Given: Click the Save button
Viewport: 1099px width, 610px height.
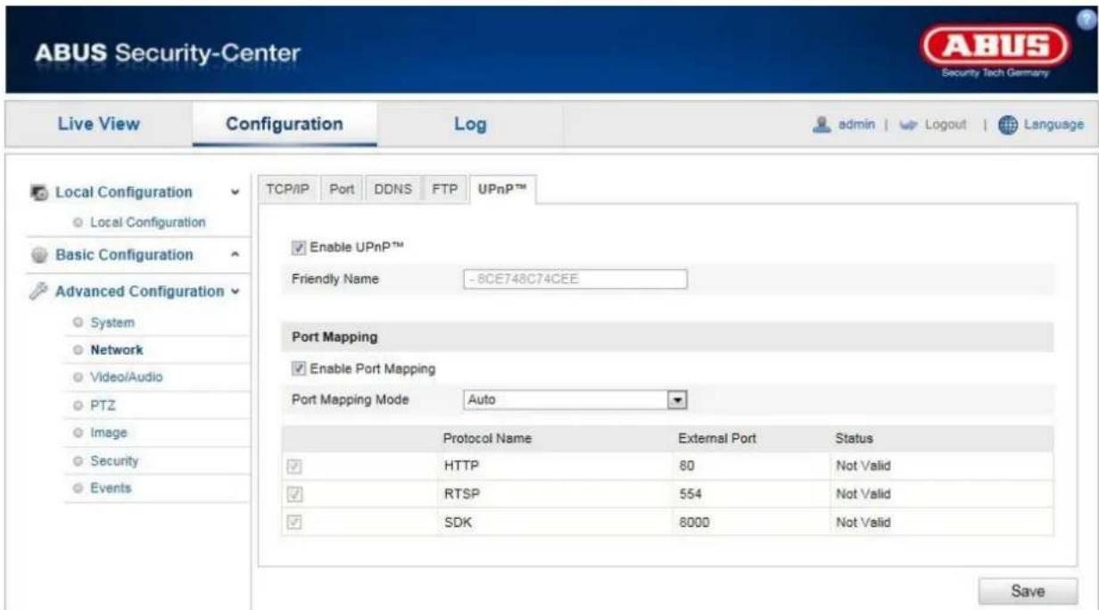Looking at the screenshot, I should coord(1027,590).
